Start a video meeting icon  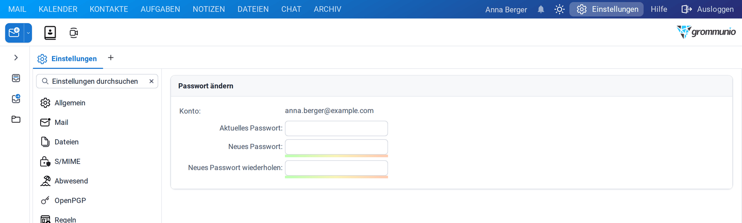coord(74,33)
